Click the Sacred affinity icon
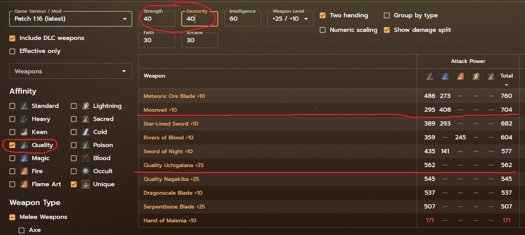 pos(86,119)
